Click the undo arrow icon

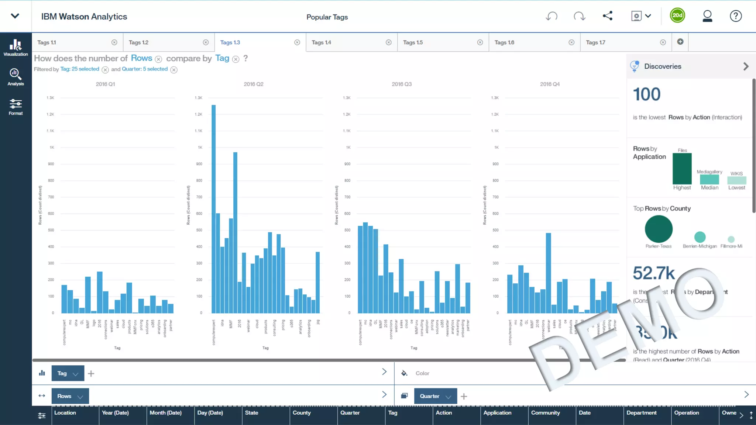tap(551, 16)
